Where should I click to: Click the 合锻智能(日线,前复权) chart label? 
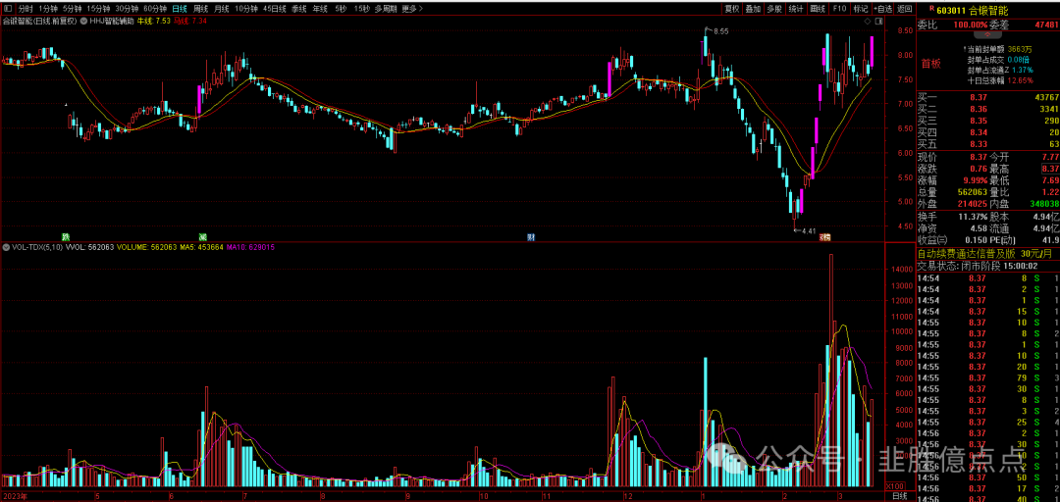point(42,22)
